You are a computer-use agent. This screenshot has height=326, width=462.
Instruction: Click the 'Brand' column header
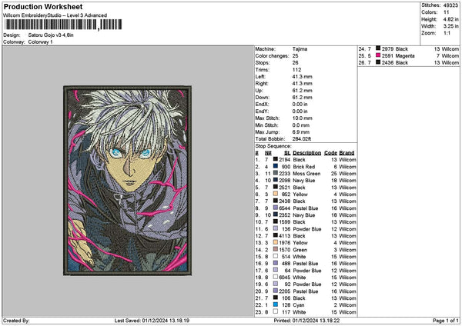[x=346, y=153]
